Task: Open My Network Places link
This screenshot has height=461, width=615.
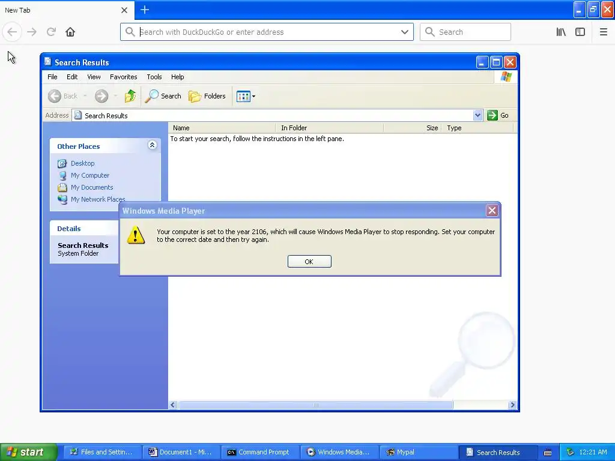Action: point(98,199)
